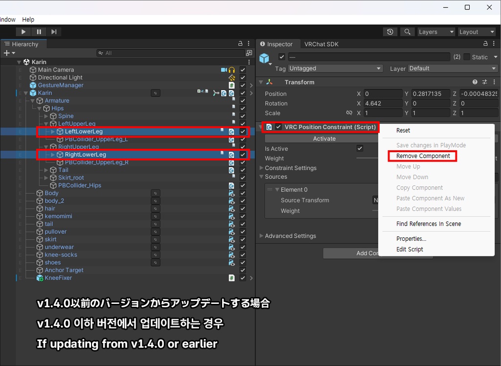The width and height of the screenshot is (501, 366).
Task: Open the Hierarchy search in new window icon
Action: [x=249, y=53]
